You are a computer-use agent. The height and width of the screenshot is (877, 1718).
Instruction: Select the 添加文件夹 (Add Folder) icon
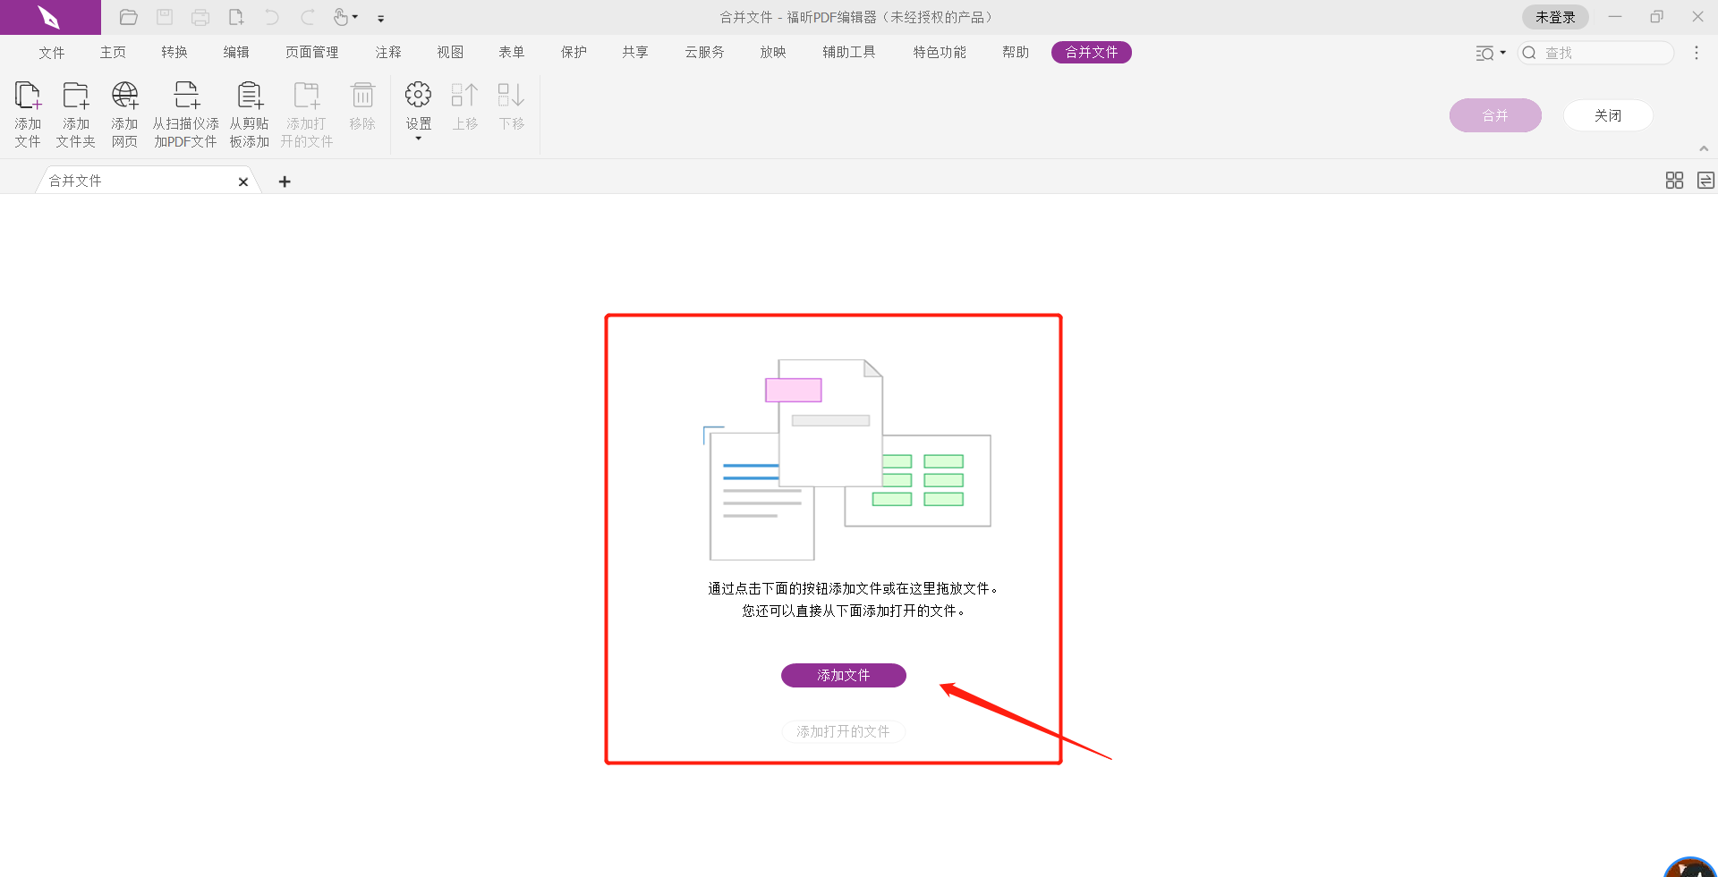[75, 94]
